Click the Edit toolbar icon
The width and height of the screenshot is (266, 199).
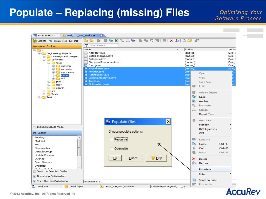click(x=99, y=41)
